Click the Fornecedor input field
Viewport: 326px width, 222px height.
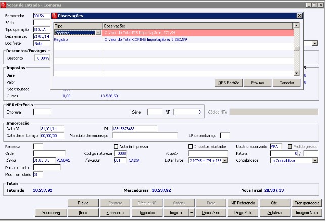point(42,16)
